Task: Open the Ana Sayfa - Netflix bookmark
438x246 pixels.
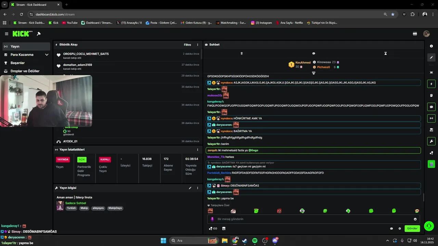Action: (x=289, y=23)
